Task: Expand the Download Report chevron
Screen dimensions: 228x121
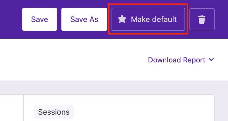Action: click(211, 60)
